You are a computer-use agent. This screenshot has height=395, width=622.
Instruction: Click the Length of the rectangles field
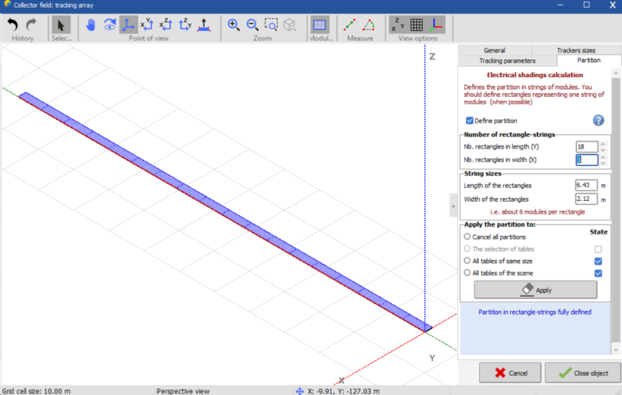tap(586, 185)
